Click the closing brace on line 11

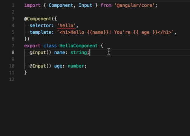pyautogui.click(x=26, y=73)
